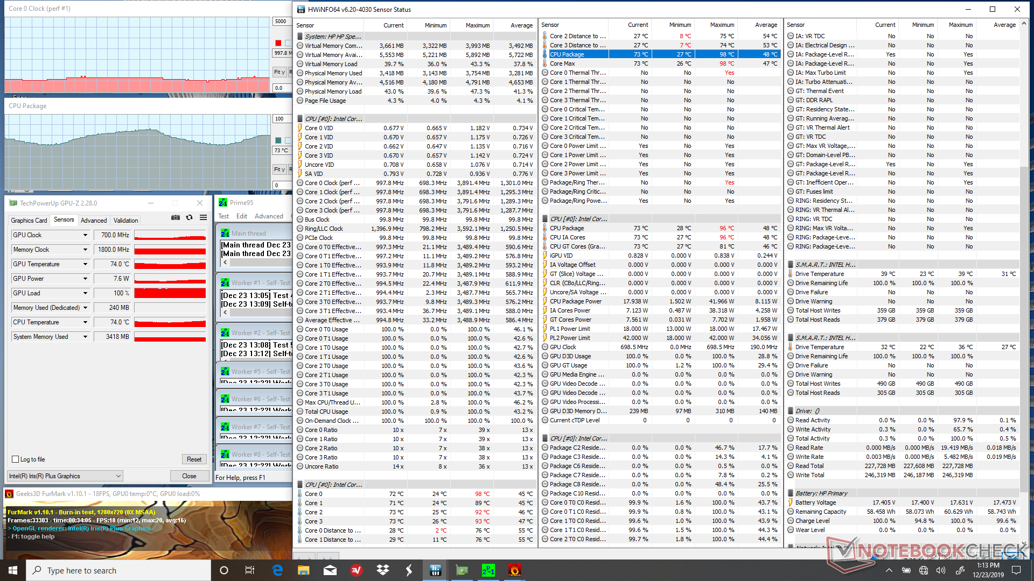Open Microsoft Edge from the taskbar

pyautogui.click(x=277, y=570)
